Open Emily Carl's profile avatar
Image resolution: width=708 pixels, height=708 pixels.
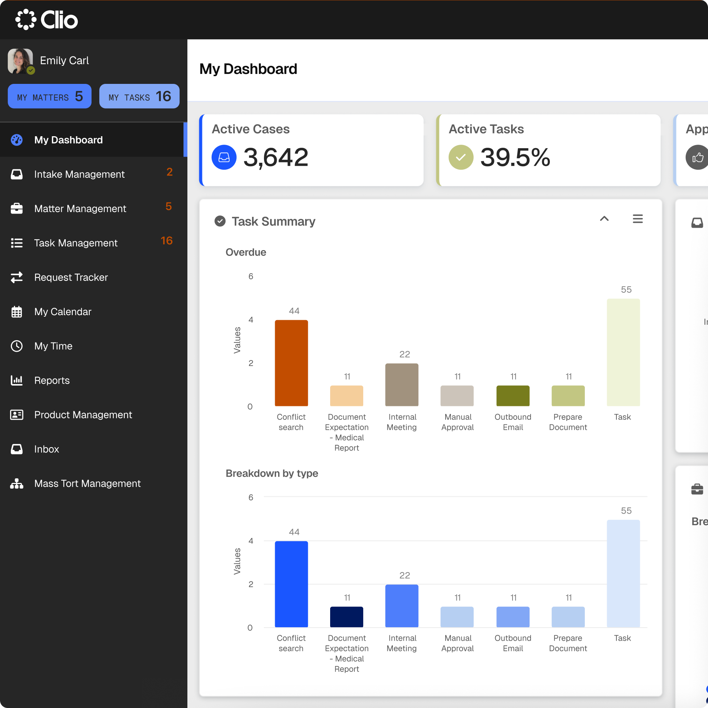[20, 61]
